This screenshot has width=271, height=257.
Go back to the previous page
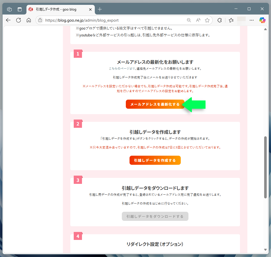[8, 20]
